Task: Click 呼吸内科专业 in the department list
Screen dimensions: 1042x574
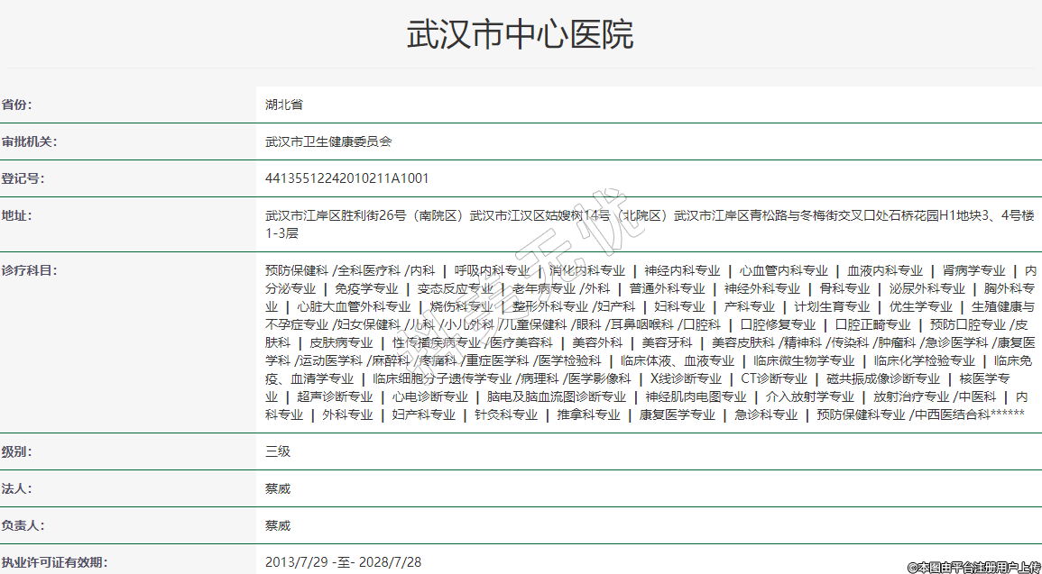Action: point(492,270)
